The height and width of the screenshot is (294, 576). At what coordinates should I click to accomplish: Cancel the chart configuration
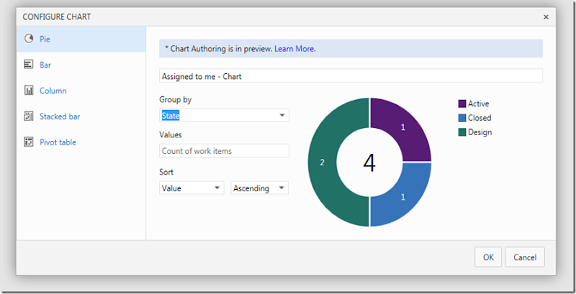pyautogui.click(x=525, y=257)
